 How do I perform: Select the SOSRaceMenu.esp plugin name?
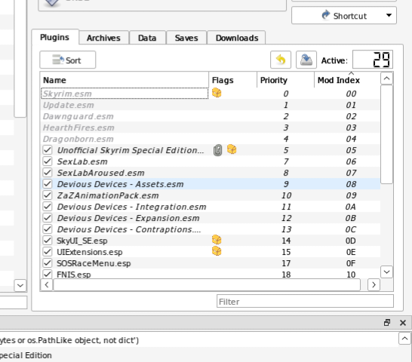[94, 263]
